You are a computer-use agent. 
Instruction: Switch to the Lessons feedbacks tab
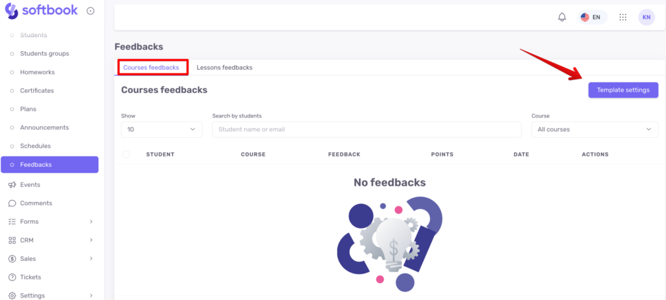pyautogui.click(x=224, y=68)
